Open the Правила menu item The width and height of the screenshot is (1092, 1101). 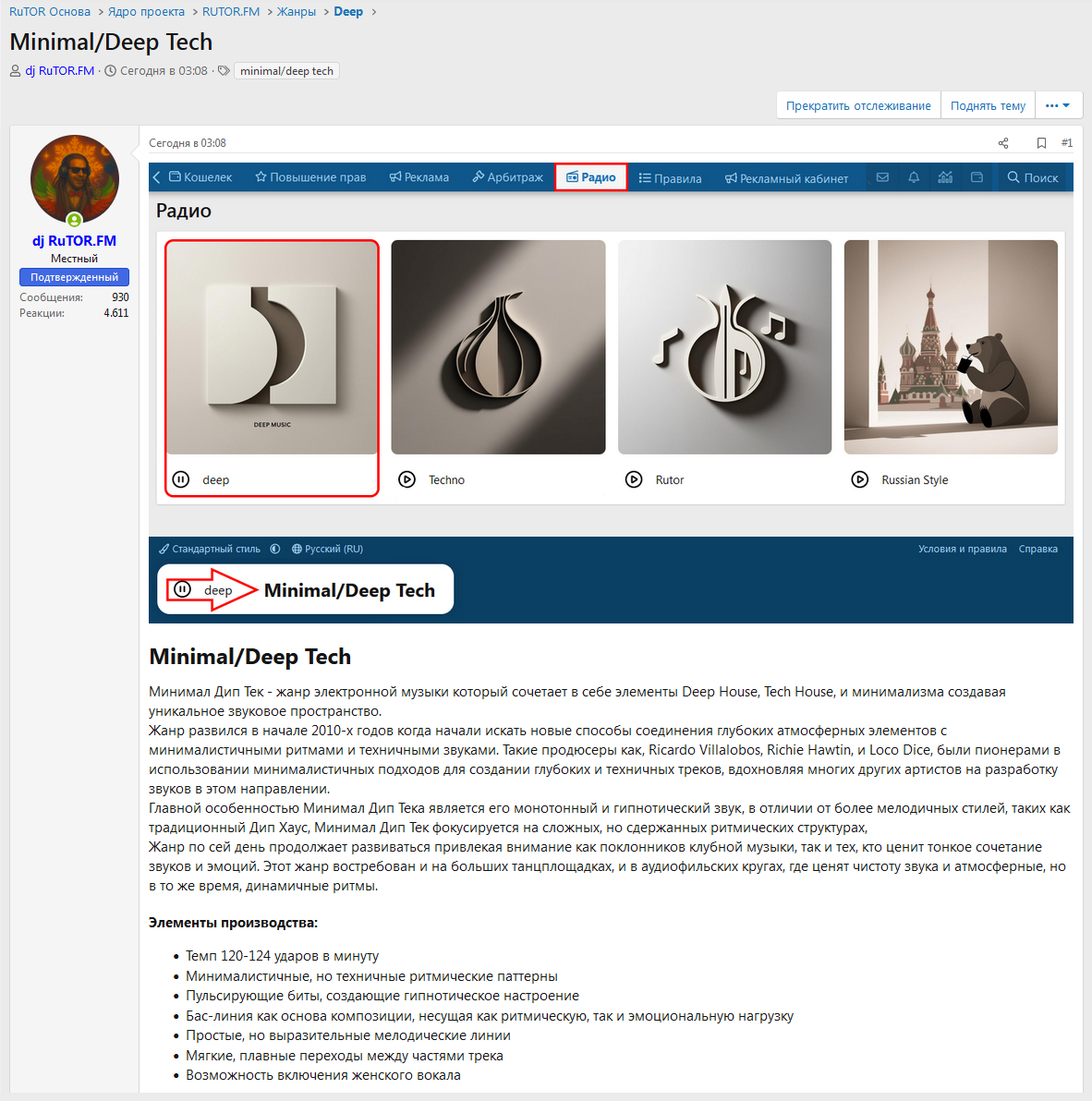coord(671,178)
